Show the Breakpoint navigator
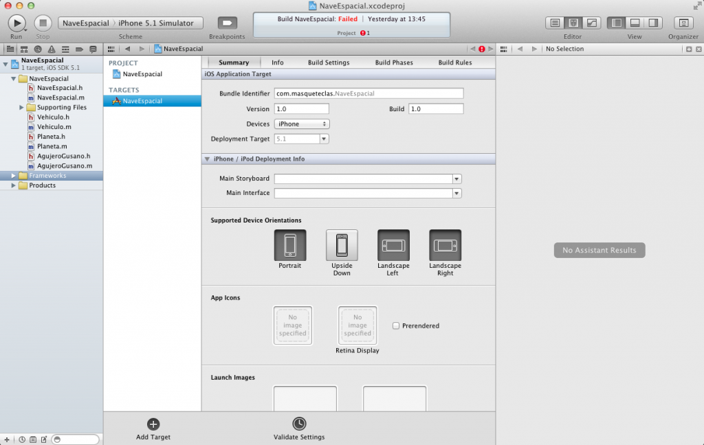 pos(79,49)
